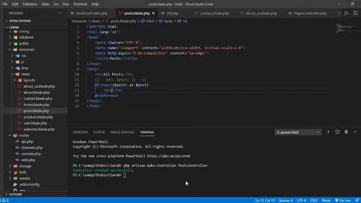The image size is (361, 203).
Task: Maximize terminal panel with chevron up
Action: click(355, 132)
